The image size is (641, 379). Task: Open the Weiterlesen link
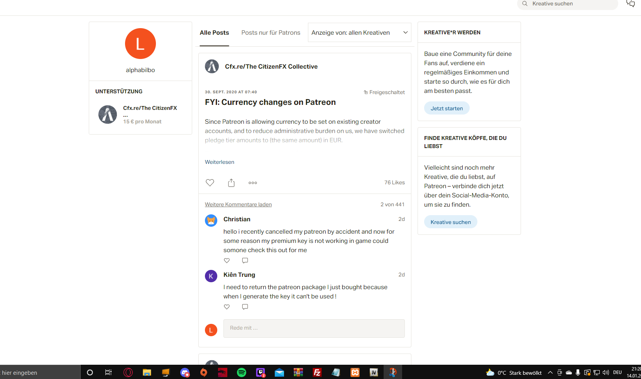[x=220, y=162]
